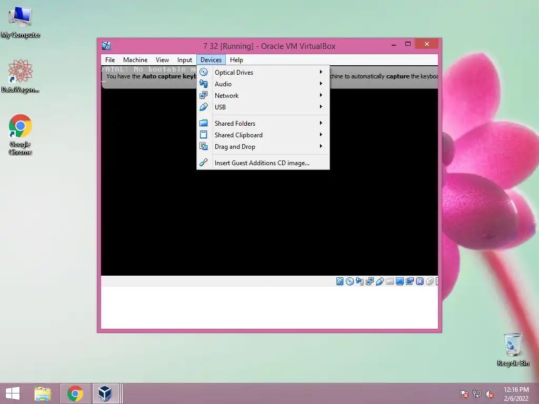
Task: Open the View menu
Action: (162, 60)
